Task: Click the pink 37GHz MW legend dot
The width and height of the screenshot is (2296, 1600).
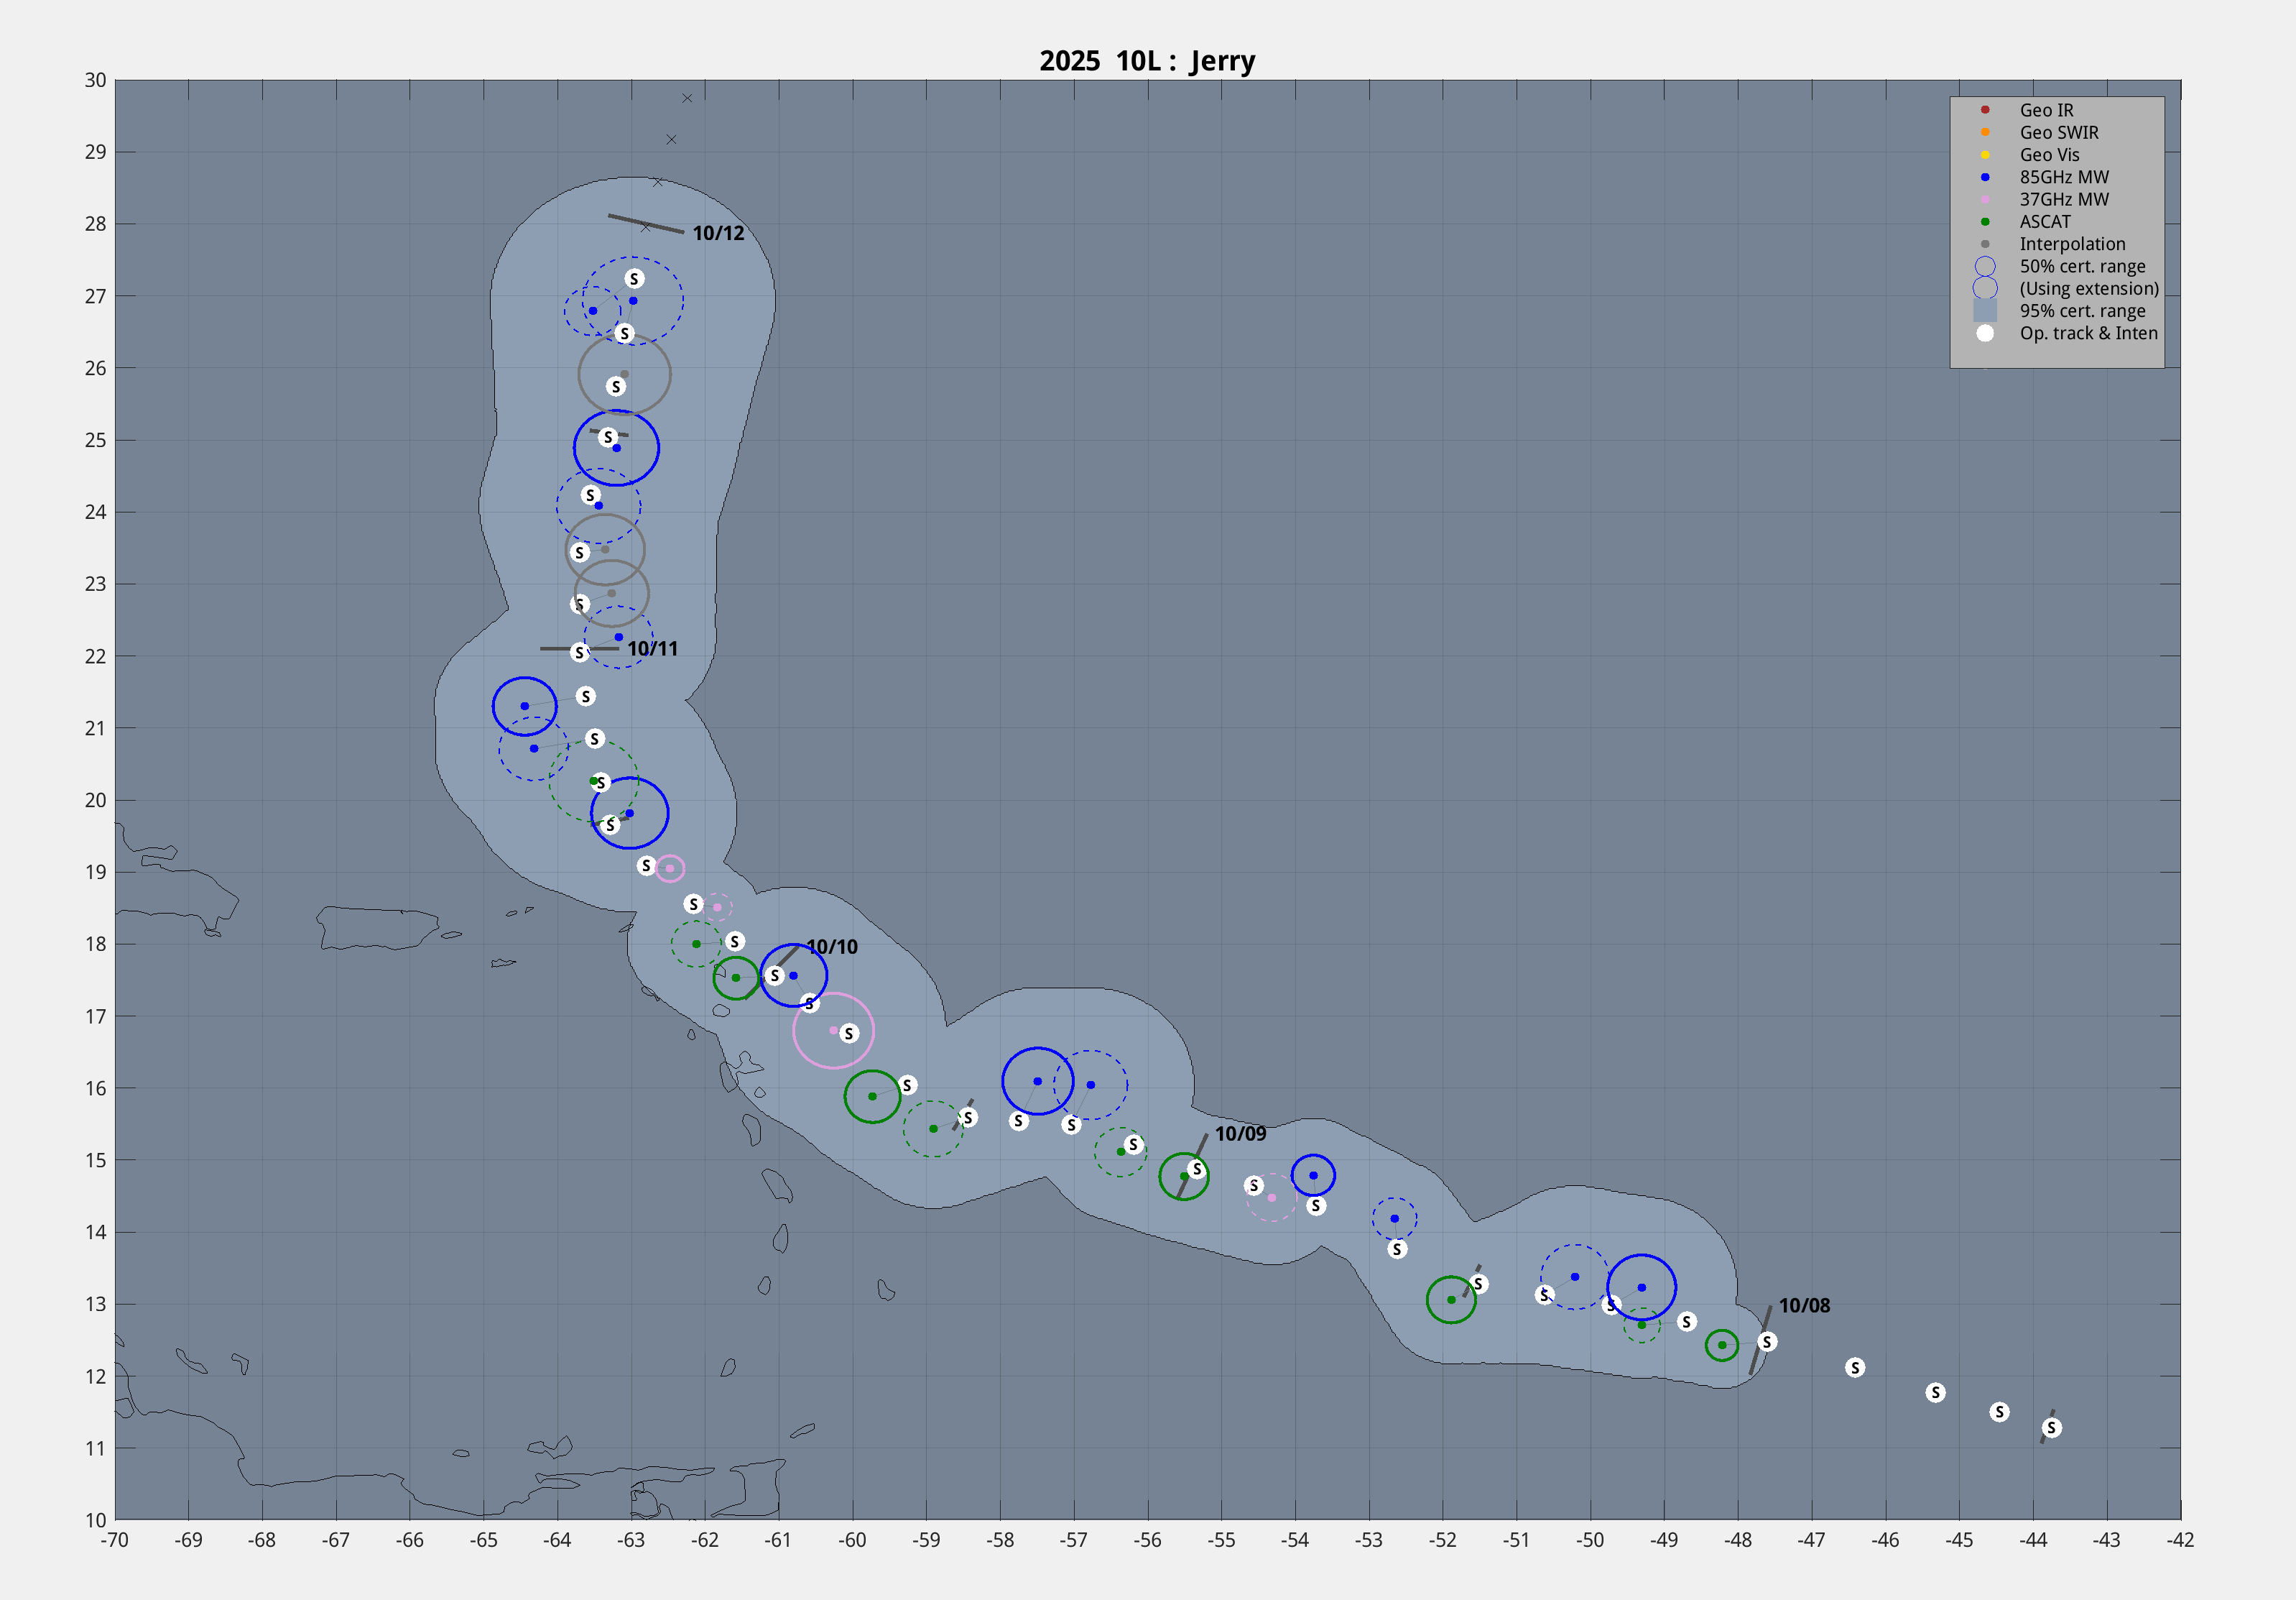Action: click(1985, 199)
